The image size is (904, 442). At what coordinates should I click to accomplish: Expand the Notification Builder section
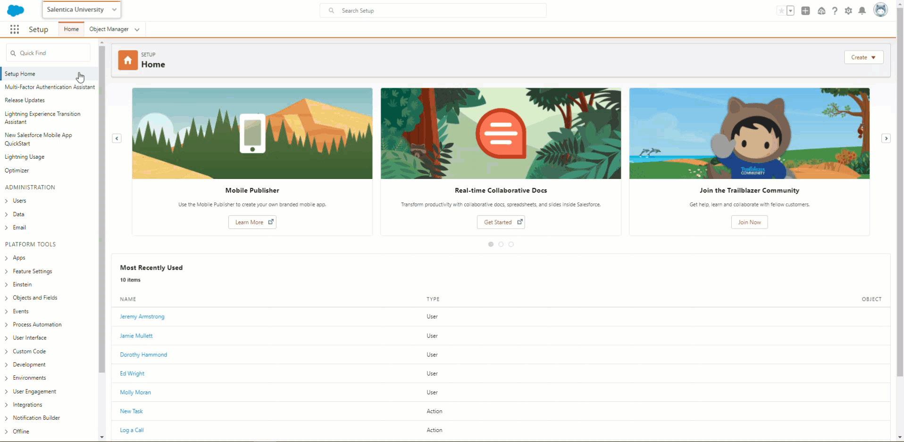pos(6,418)
